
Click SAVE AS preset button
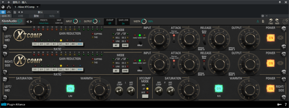coord(59,23)
